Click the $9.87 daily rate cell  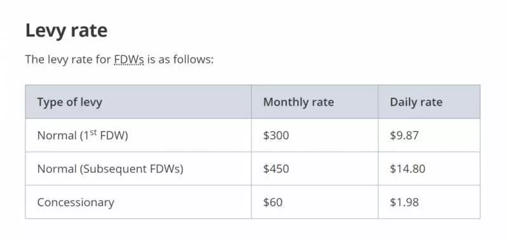coord(404,135)
